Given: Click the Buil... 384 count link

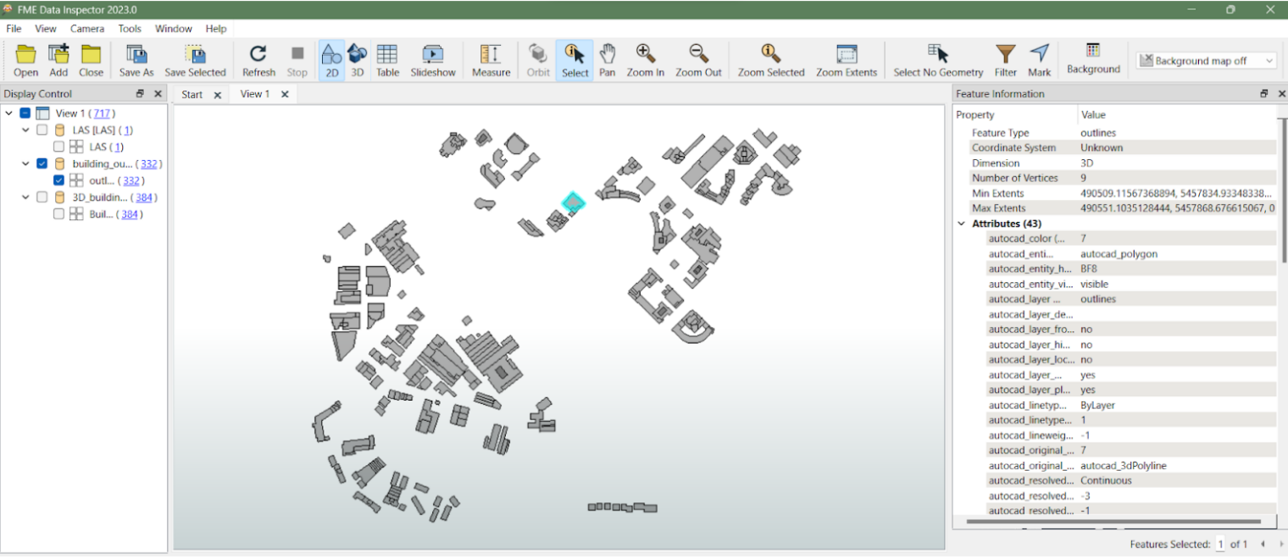Looking at the screenshot, I should (x=130, y=214).
